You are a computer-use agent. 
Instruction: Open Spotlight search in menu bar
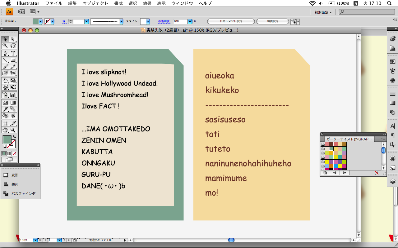point(389,3)
